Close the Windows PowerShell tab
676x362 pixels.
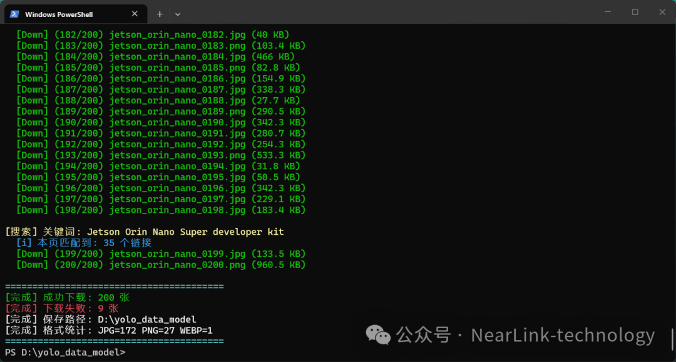tap(135, 13)
